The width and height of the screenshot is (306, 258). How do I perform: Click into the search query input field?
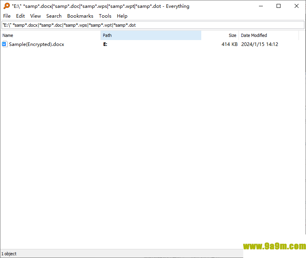point(153,25)
